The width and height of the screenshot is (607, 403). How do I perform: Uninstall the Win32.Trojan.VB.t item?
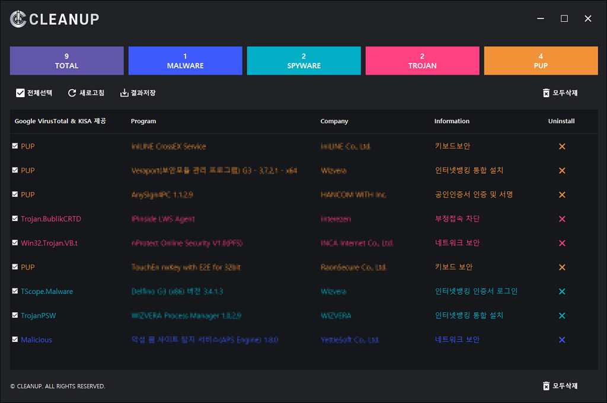tap(562, 243)
